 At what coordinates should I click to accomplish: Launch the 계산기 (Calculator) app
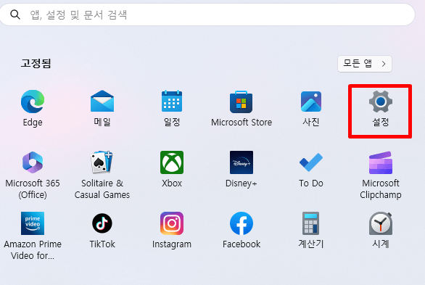click(311, 223)
